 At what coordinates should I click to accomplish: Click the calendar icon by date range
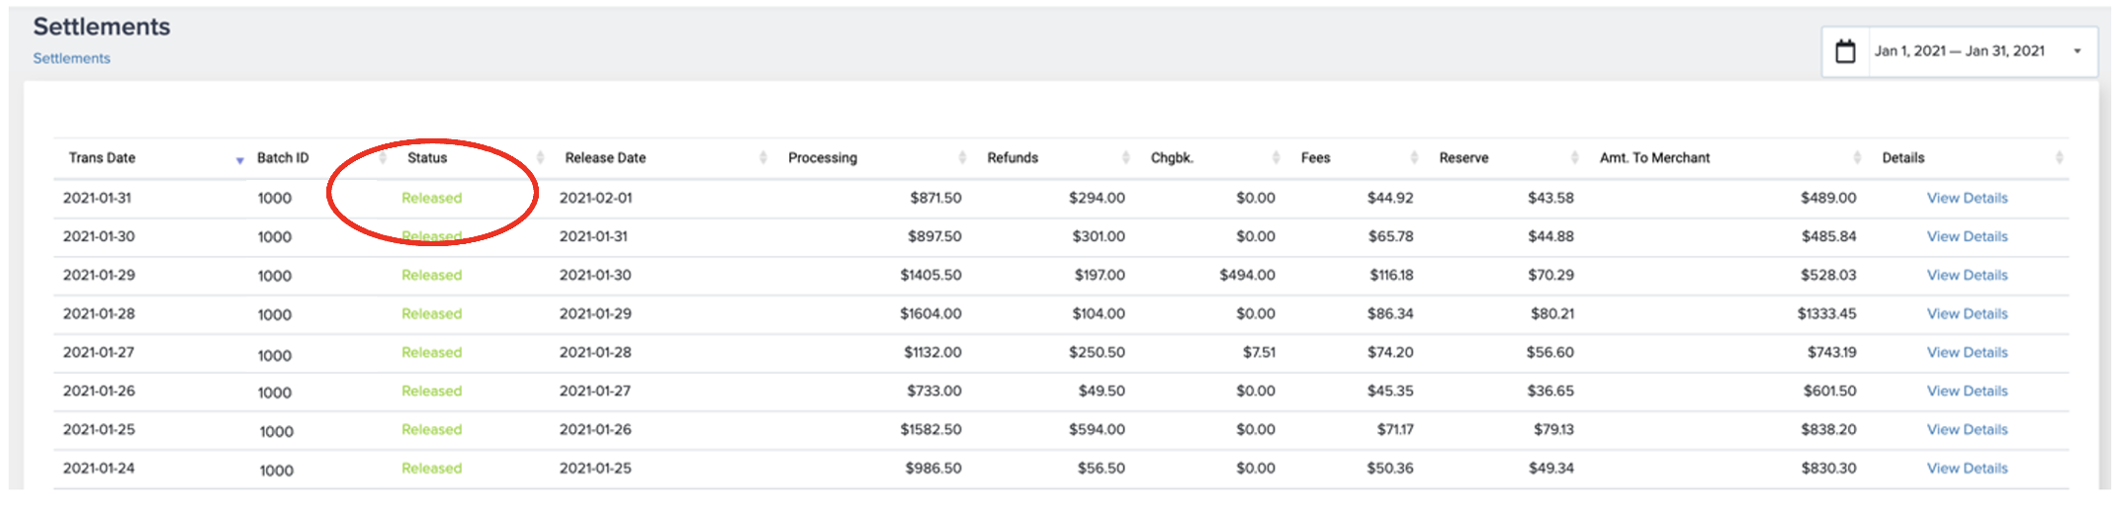point(1845,51)
